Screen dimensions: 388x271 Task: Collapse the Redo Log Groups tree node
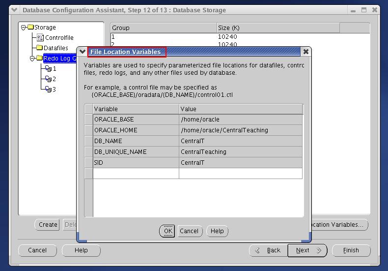[x=32, y=59]
